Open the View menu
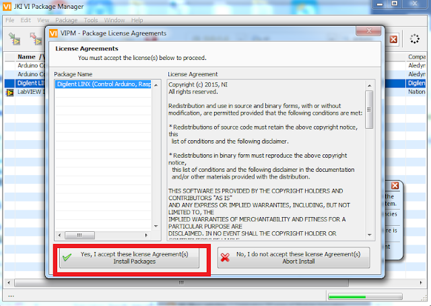Viewport: 431px width, 306px height. coord(43,20)
